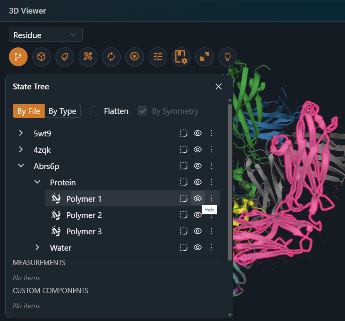Open the 3D cube structure tool
The image size is (345, 321).
pos(42,57)
